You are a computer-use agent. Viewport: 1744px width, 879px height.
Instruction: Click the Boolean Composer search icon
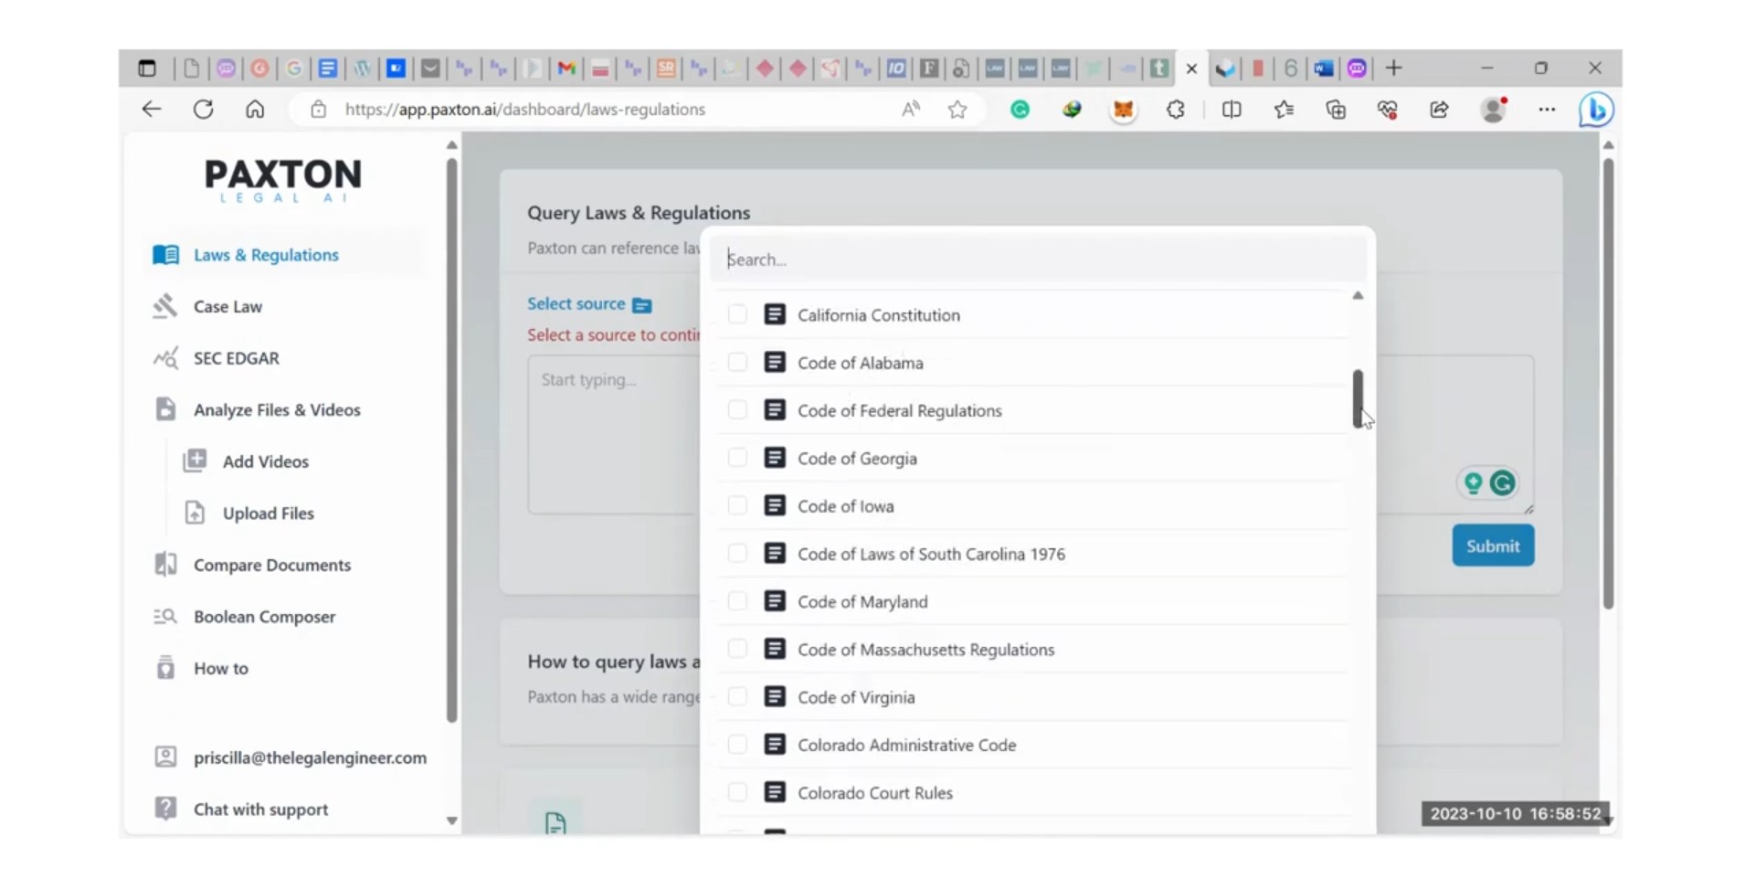pyautogui.click(x=165, y=617)
